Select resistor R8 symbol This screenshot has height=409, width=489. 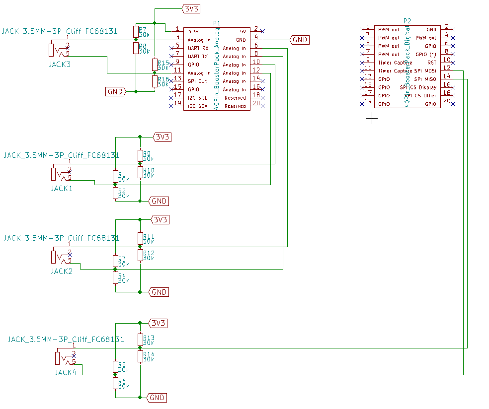136,48
